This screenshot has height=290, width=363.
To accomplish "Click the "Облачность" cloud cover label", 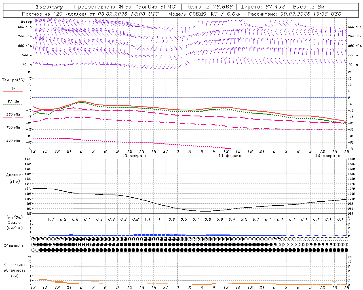I will tap(14, 246).
